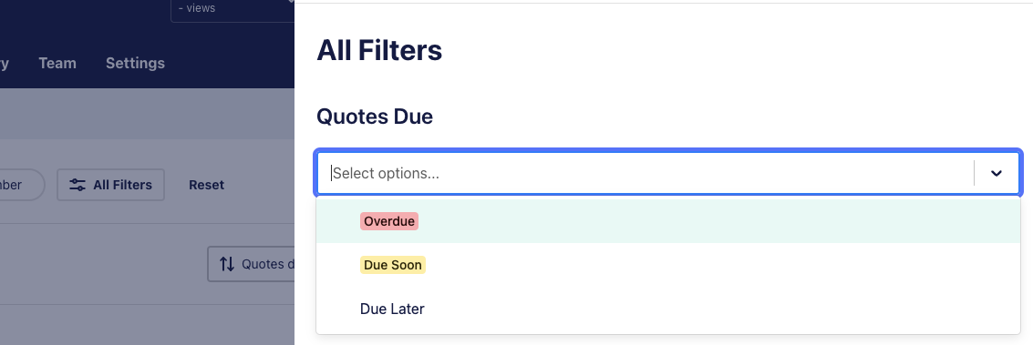Click the red Overdue badge

pos(389,221)
